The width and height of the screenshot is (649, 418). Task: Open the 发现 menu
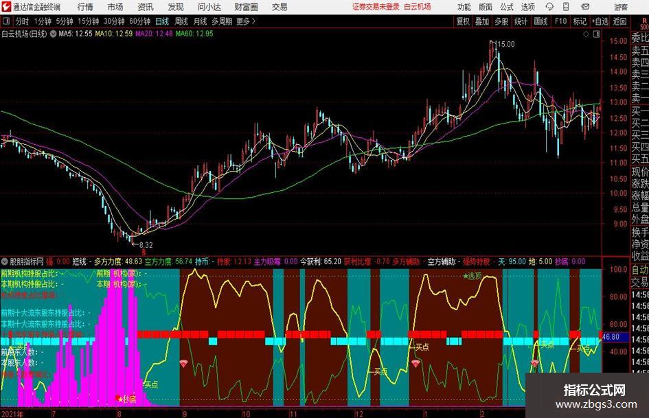tap(176, 7)
